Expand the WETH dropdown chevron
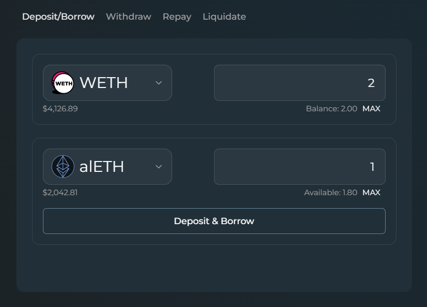Viewport: 427px width, 307px height. point(159,83)
